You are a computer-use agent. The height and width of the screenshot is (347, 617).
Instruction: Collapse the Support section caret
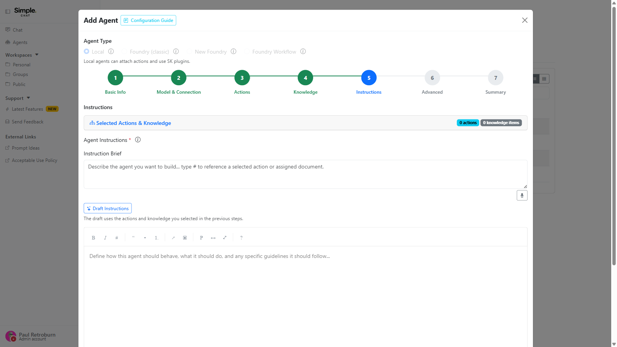(28, 98)
